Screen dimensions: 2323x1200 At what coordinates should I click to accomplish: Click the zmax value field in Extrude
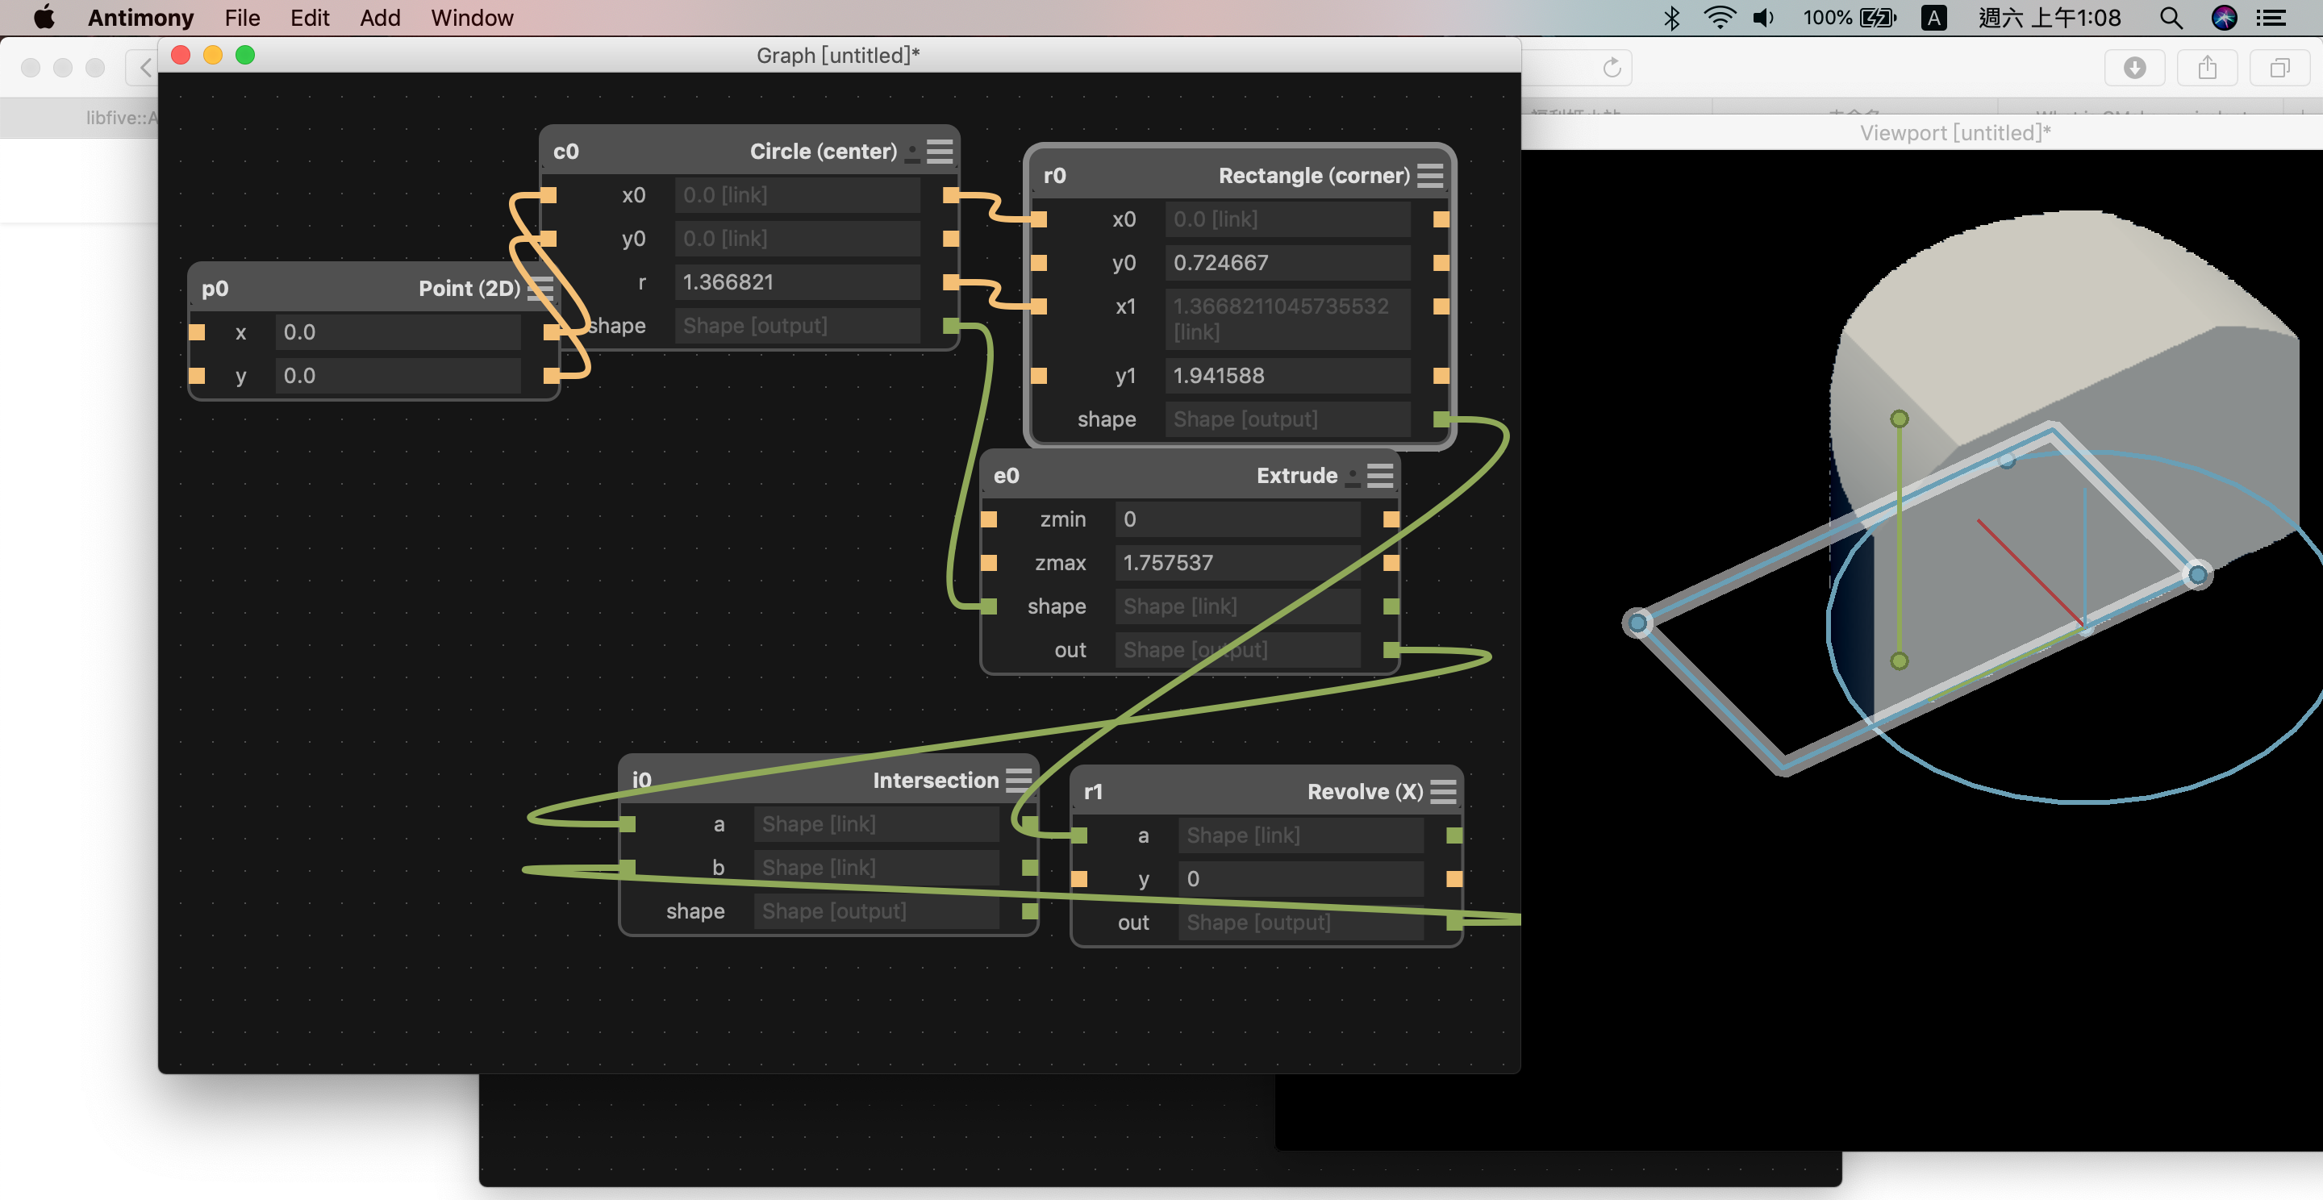[1236, 563]
